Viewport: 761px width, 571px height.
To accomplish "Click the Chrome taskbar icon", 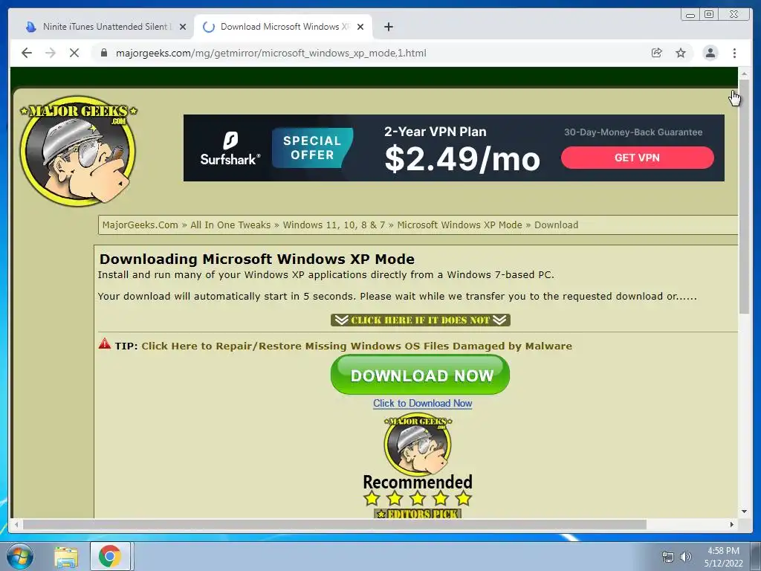I will pos(110,556).
